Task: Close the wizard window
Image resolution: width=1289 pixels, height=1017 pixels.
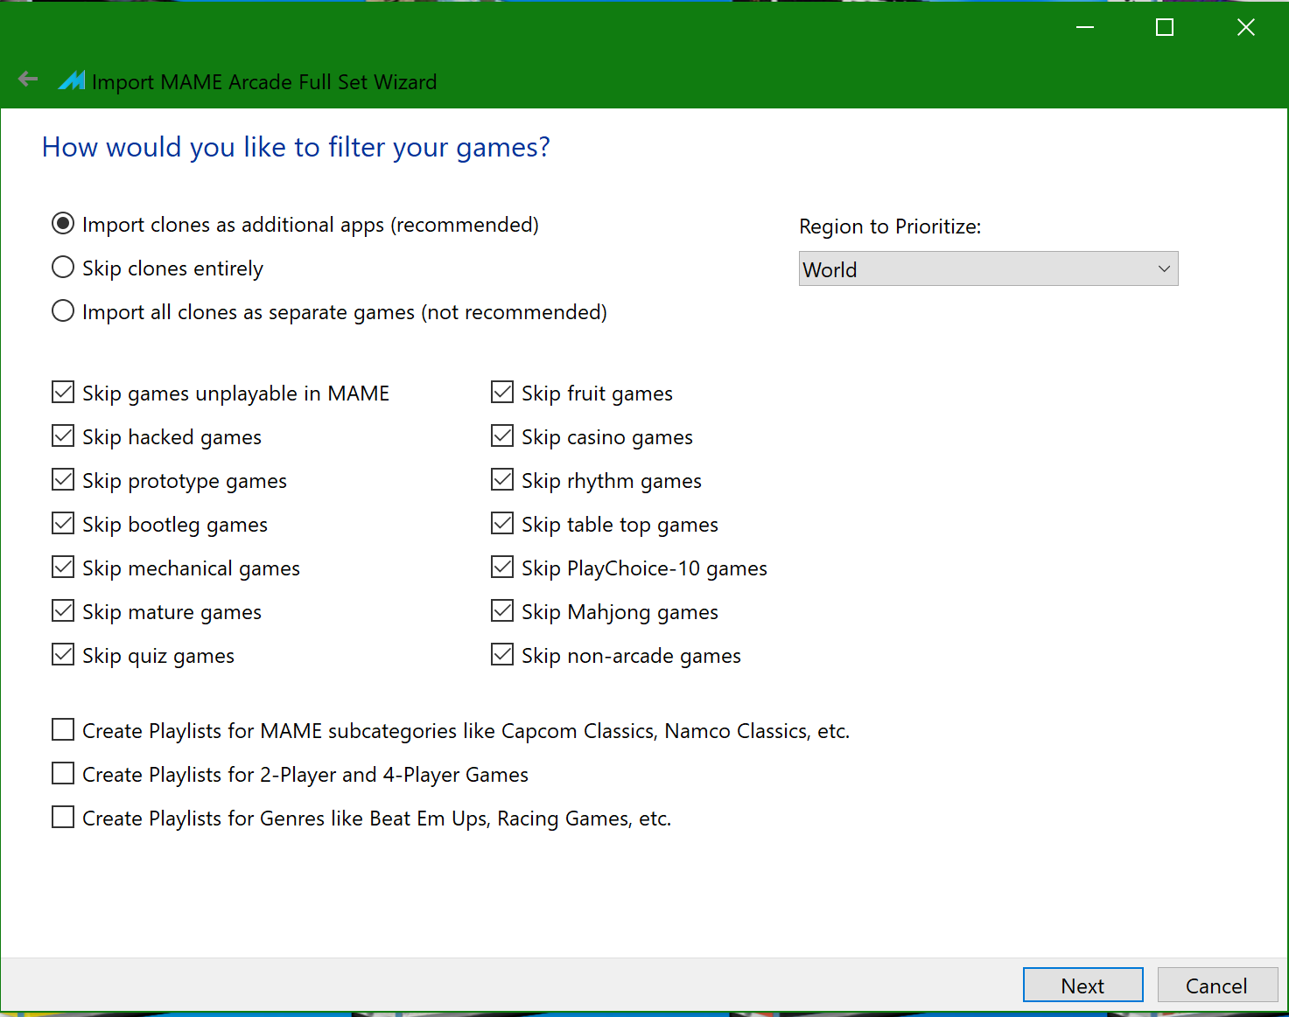Action: pos(1246,28)
